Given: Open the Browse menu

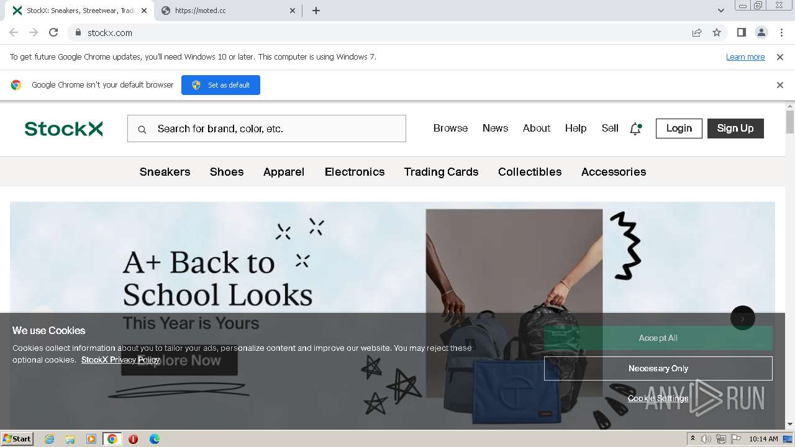Looking at the screenshot, I should 450,129.
